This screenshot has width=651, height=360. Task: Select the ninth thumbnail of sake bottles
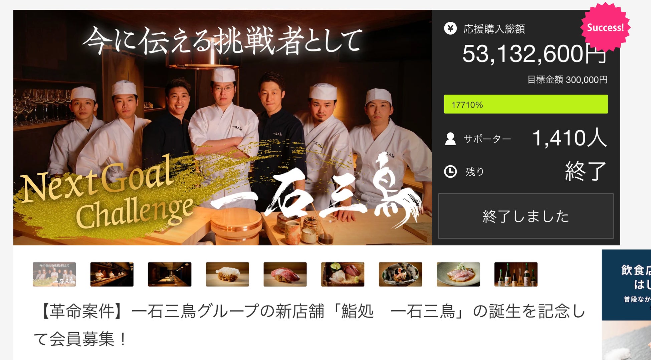(x=516, y=274)
